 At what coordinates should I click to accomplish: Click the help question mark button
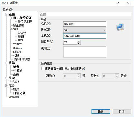(118, 3)
